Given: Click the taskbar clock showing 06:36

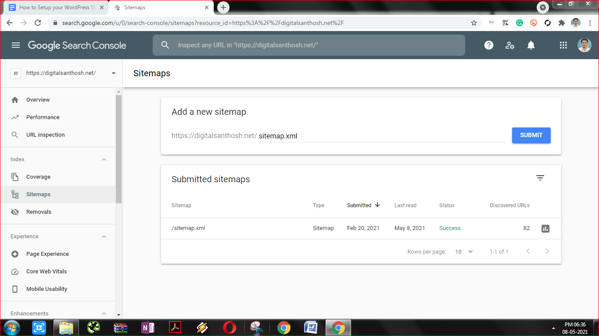Looking at the screenshot, I should tap(575, 328).
